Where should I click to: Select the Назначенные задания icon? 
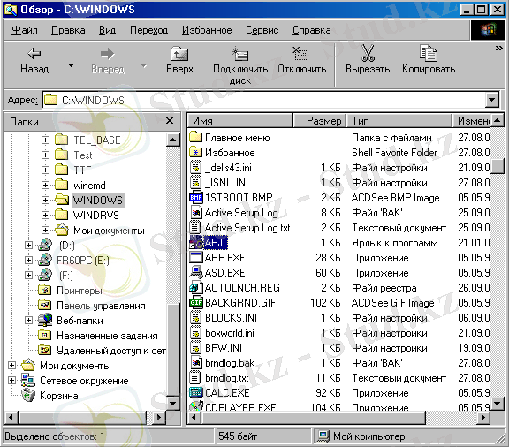[45, 335]
